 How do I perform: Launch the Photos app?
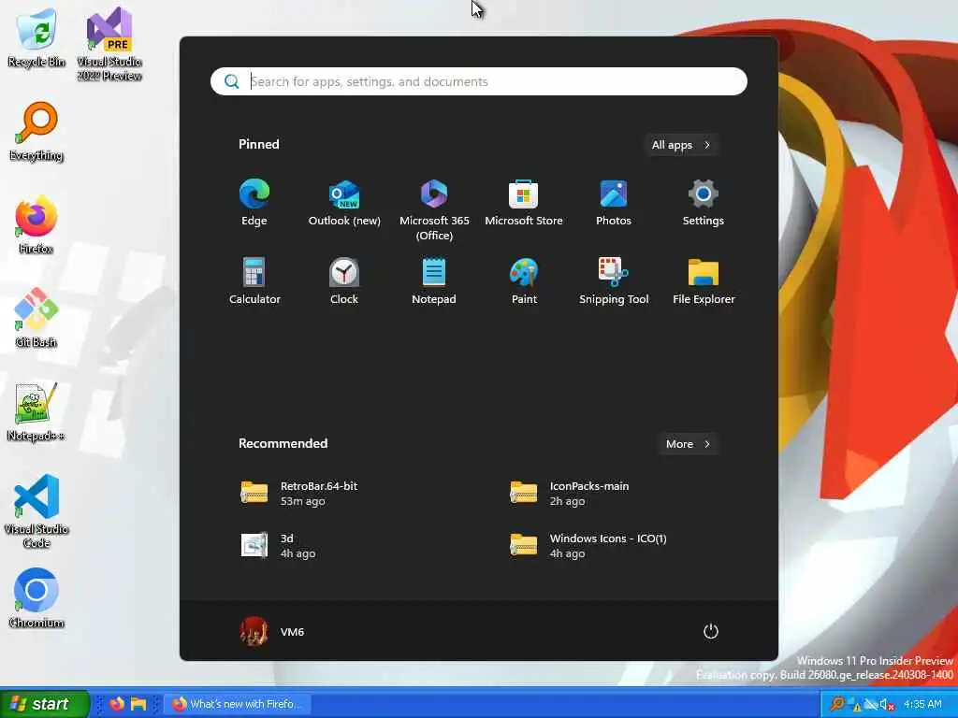point(614,203)
